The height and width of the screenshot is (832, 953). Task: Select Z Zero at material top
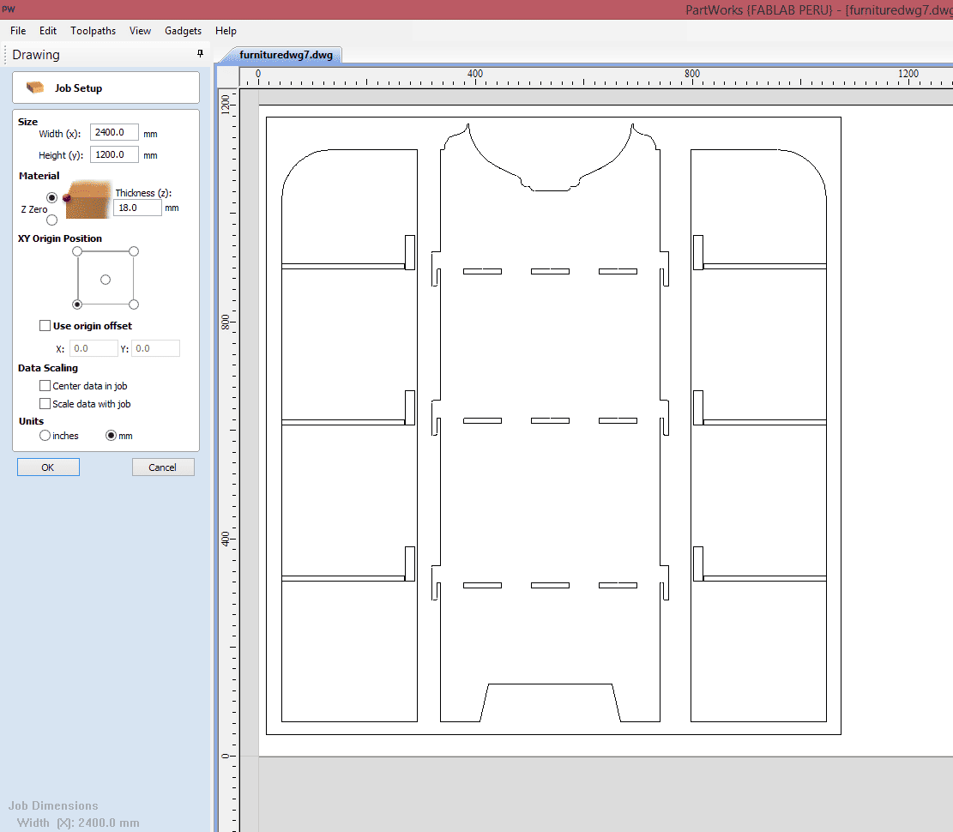tap(51, 197)
